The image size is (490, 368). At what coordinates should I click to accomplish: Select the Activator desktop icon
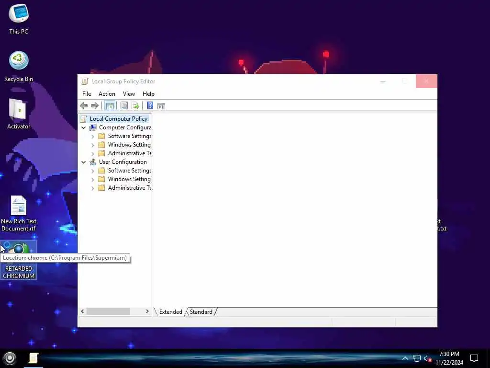[x=19, y=114]
